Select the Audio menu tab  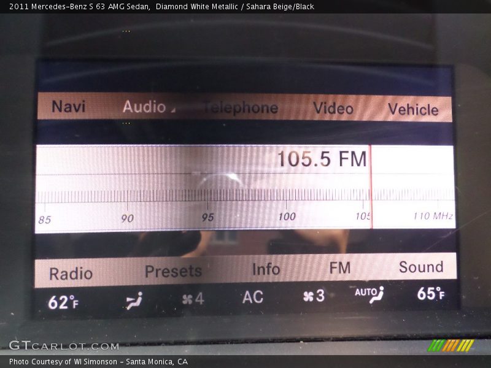click(144, 107)
